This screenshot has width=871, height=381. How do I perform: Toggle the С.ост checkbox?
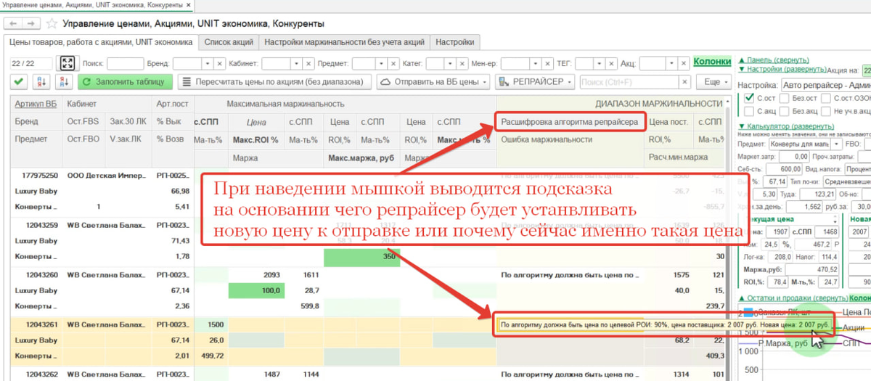[x=748, y=98]
